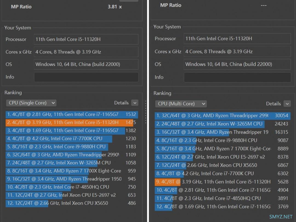Select the right panel's Cores x GHz field

237,52
